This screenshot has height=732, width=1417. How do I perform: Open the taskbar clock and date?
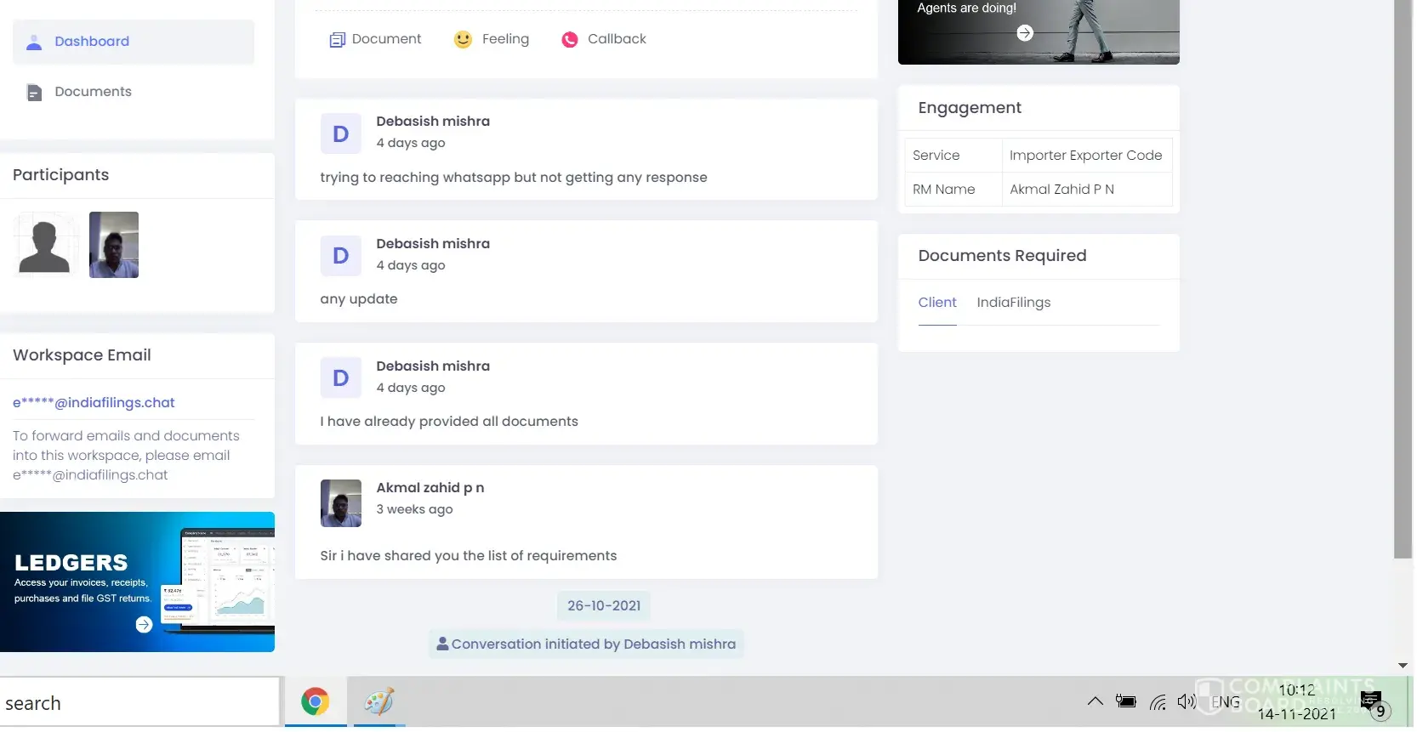coord(1297,702)
